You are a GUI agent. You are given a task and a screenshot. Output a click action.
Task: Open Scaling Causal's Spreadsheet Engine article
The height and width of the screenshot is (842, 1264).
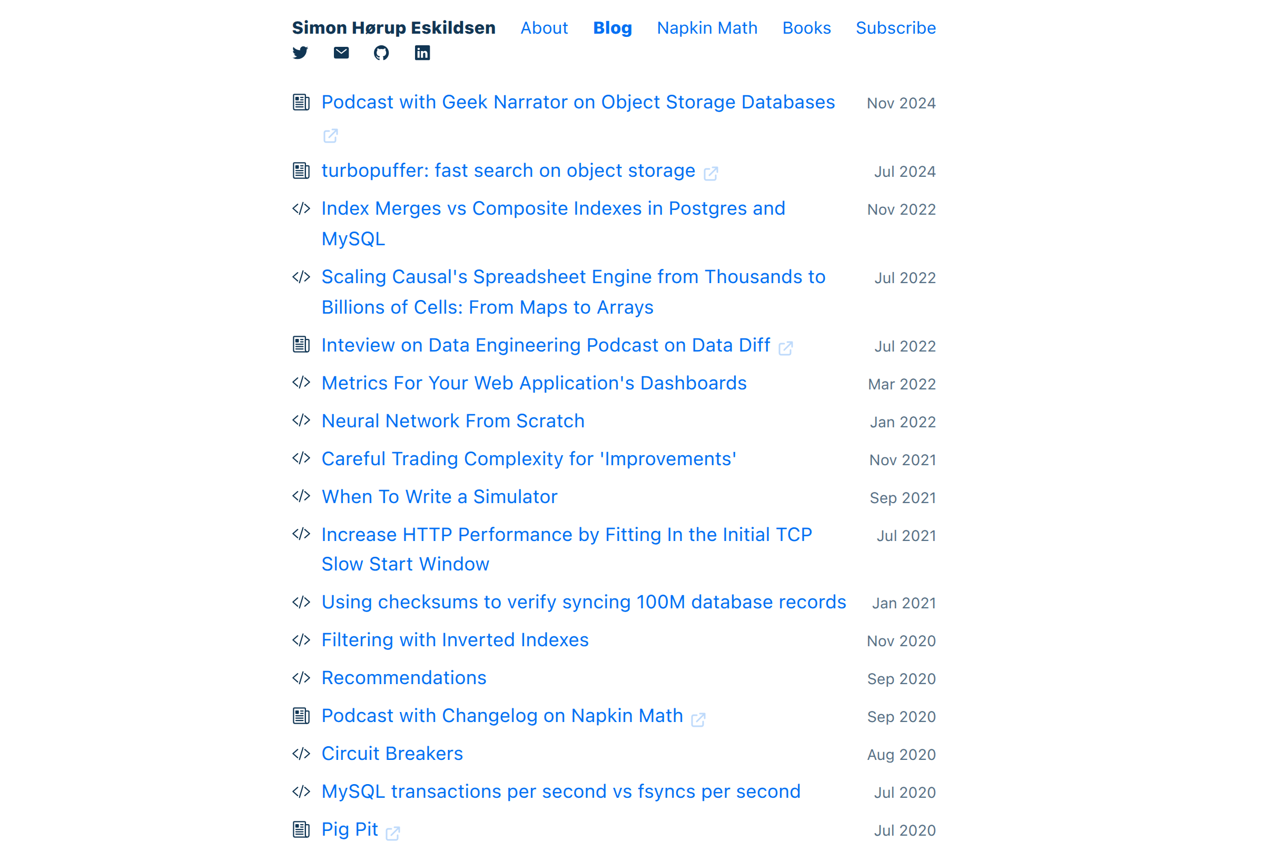coord(574,292)
